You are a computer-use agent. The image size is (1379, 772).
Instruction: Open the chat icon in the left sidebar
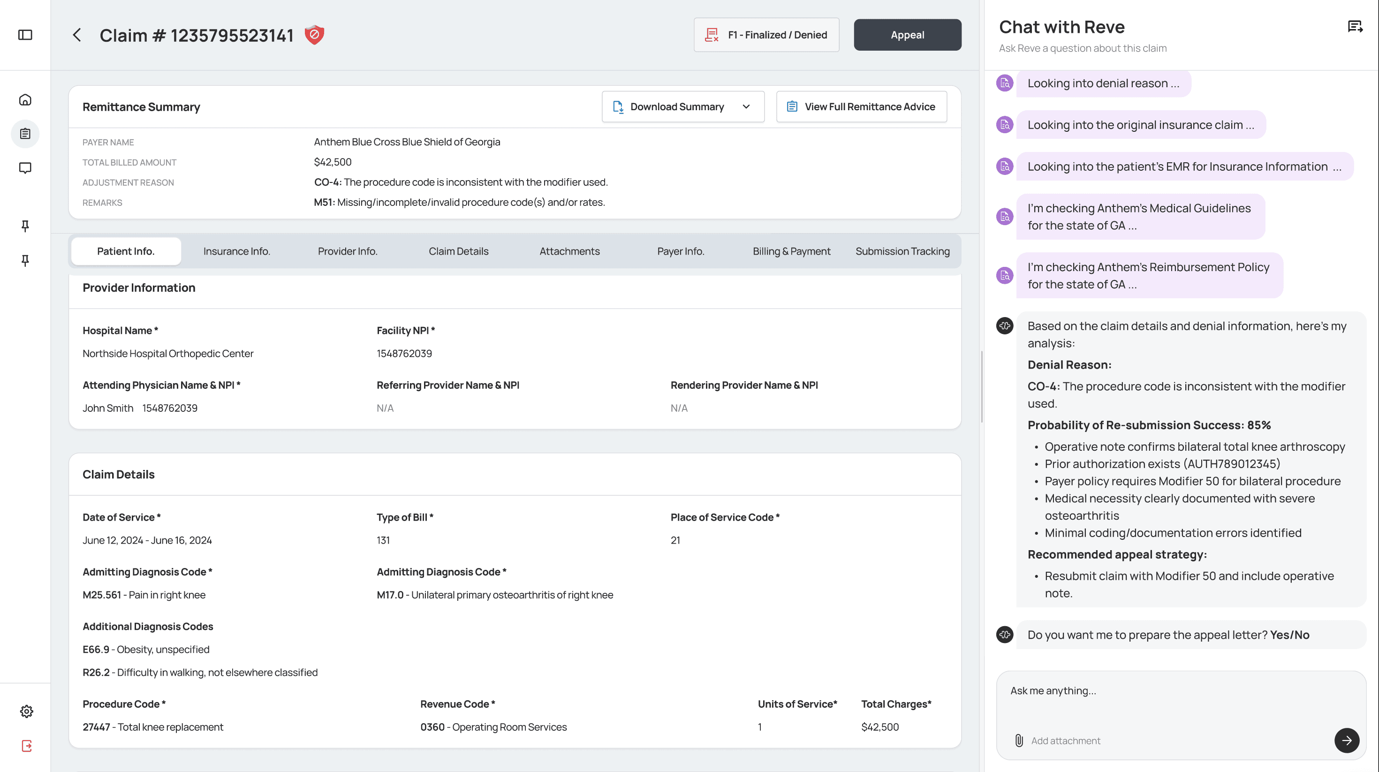click(x=25, y=168)
